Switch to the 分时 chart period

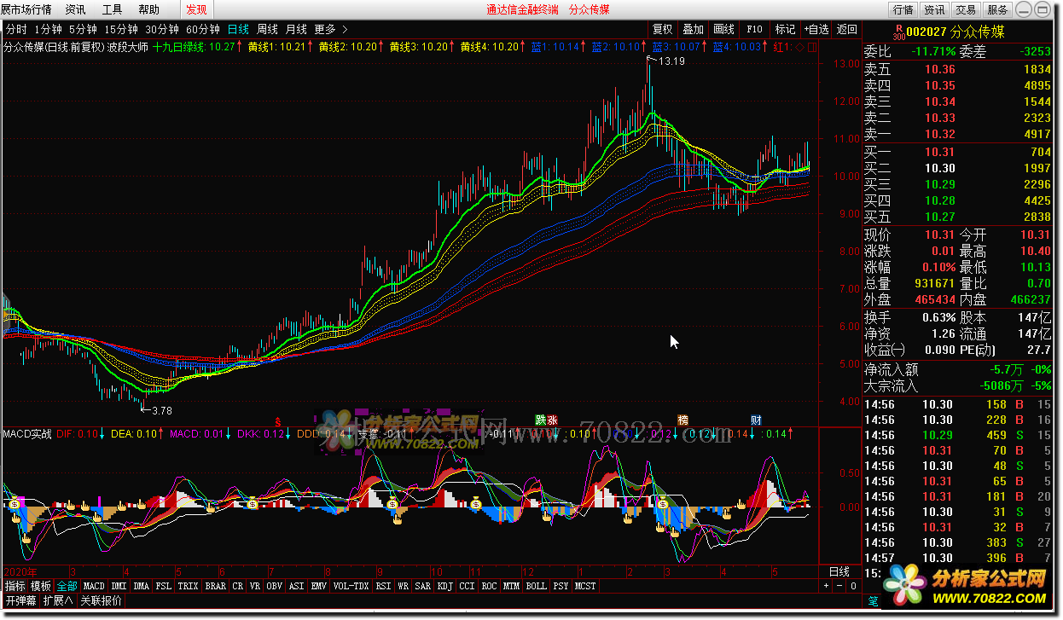(x=16, y=29)
